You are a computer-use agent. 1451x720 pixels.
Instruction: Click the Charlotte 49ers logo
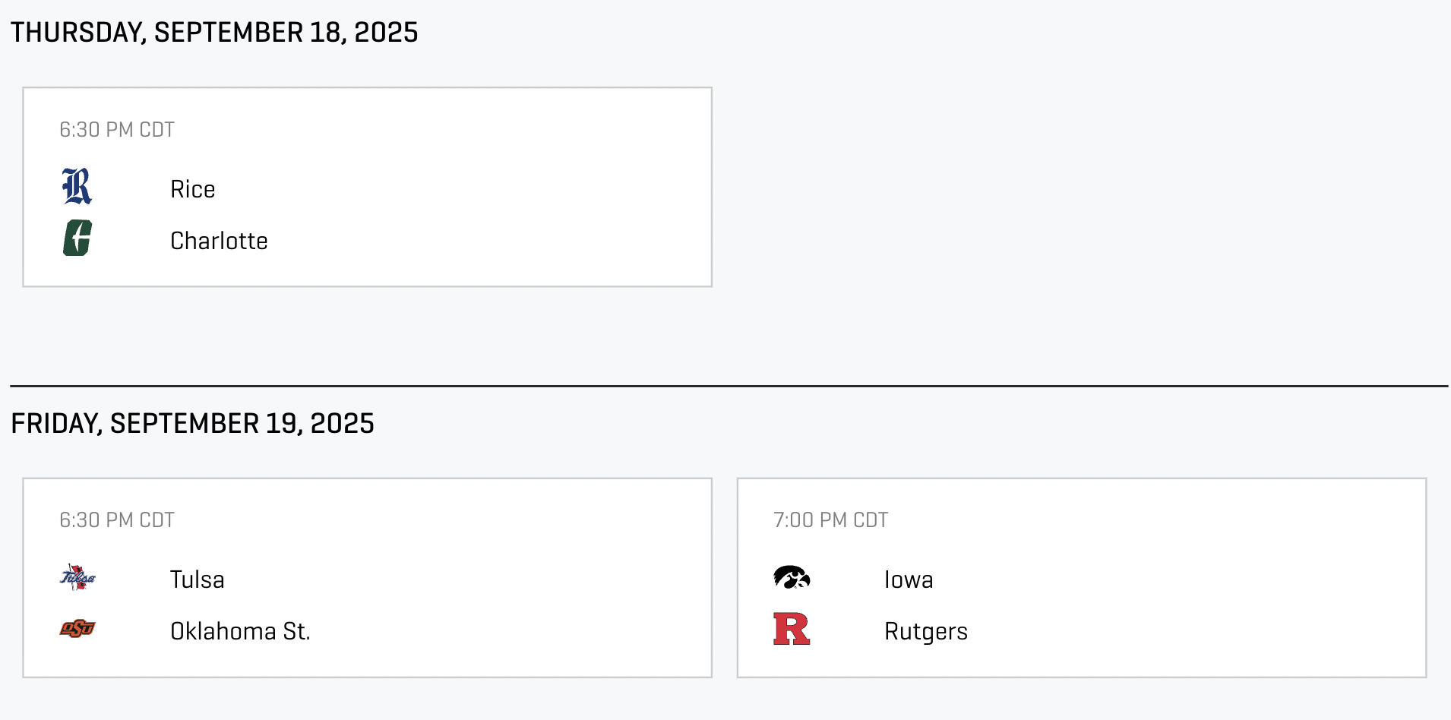pyautogui.click(x=77, y=238)
